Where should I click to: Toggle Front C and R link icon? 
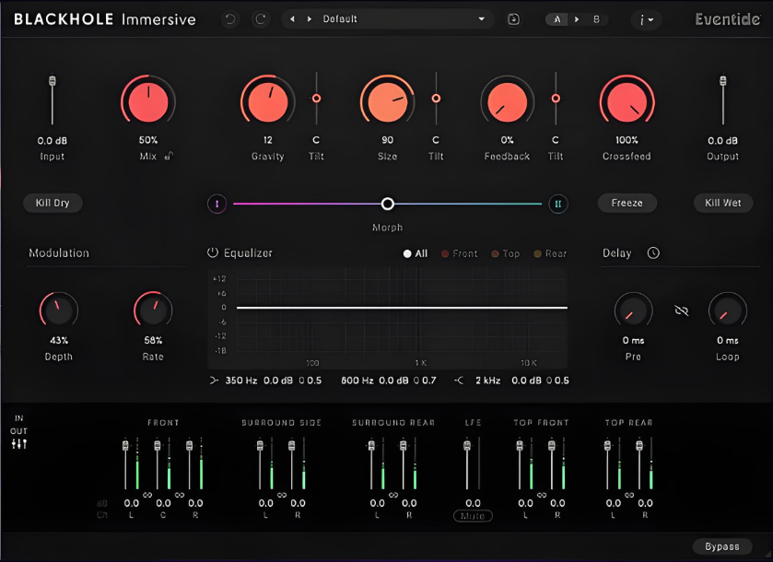coord(180,495)
